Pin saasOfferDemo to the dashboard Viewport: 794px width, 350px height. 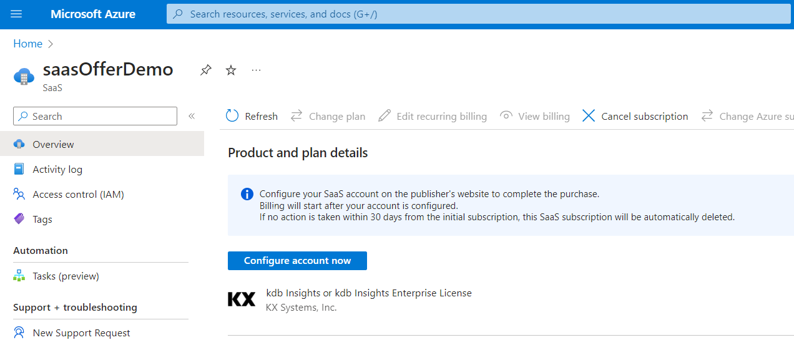(x=205, y=70)
